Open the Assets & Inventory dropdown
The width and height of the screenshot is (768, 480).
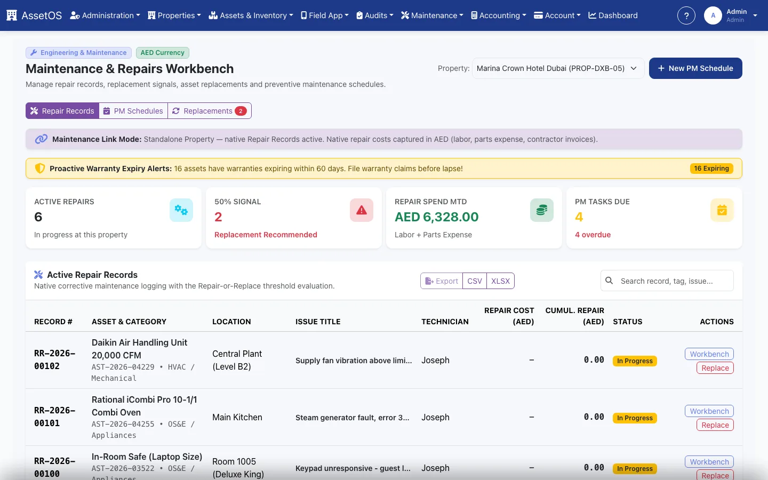pos(251,15)
